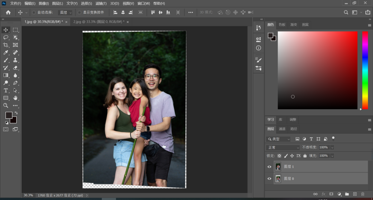Viewport: 373px width, 200px height.
Task: Select the Brush tool
Action: coord(6,60)
